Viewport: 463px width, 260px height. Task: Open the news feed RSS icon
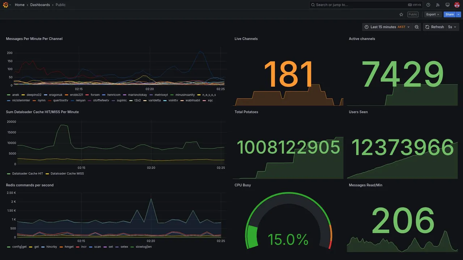pos(438,5)
